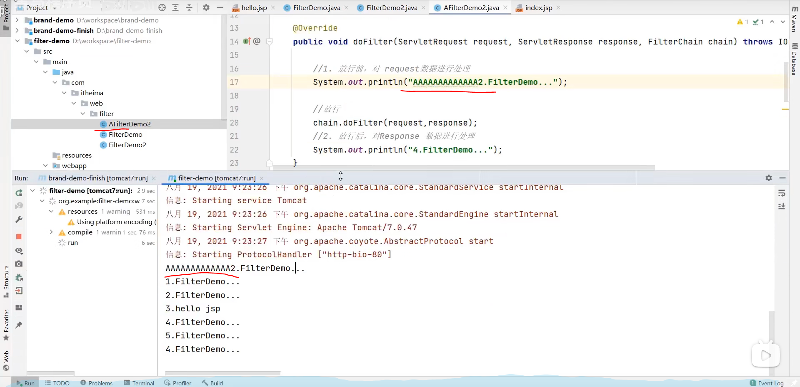The width and height of the screenshot is (800, 387).
Task: Click the override gutter icon on line 14
Action: point(247,41)
